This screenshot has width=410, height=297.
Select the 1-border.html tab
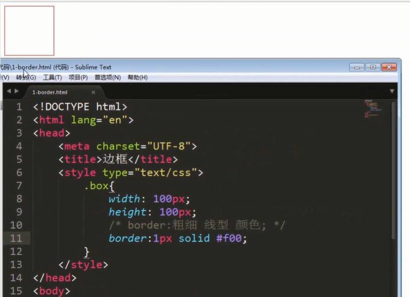pyautogui.click(x=50, y=92)
